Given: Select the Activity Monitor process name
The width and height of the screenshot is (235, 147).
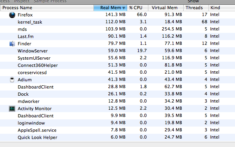Looking at the screenshot, I should point(34,109).
